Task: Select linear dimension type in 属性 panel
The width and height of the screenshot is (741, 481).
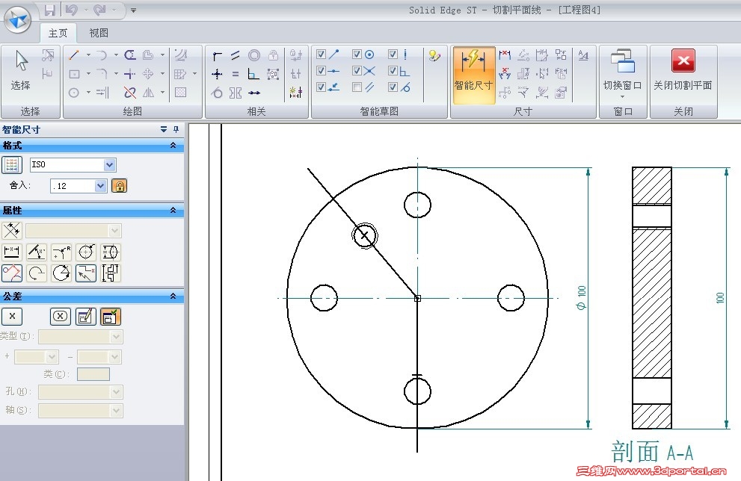Action: (12, 252)
